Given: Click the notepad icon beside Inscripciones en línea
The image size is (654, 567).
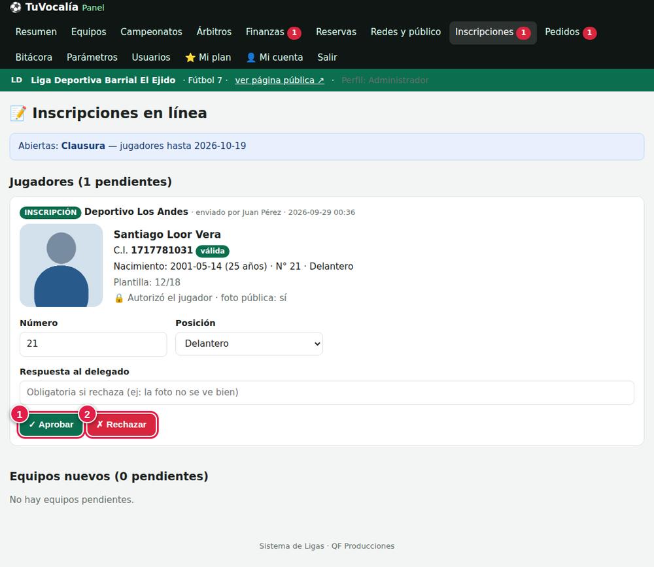Looking at the screenshot, I should point(18,113).
